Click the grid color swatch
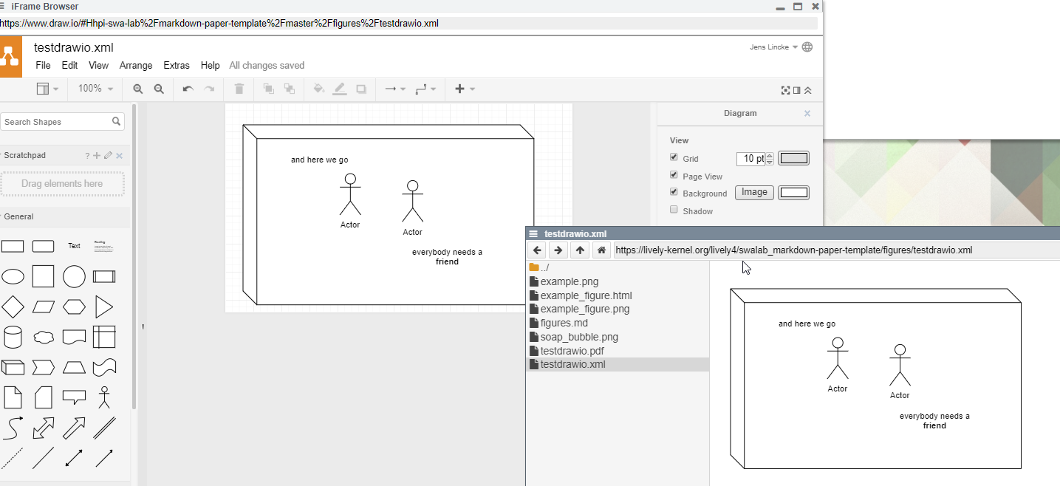Viewport: 1060px width, 486px height. [x=794, y=158]
